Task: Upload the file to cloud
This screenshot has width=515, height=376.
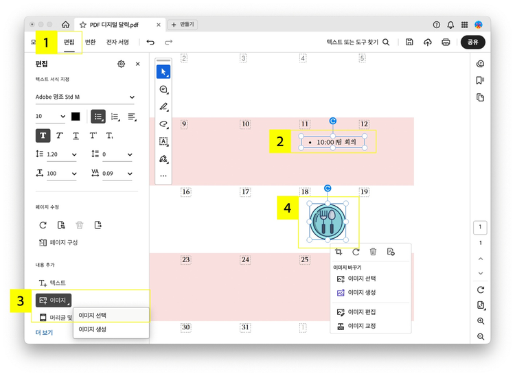Action: (427, 42)
